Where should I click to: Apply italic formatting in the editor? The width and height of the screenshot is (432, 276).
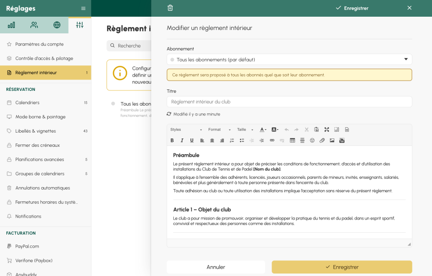point(182,140)
